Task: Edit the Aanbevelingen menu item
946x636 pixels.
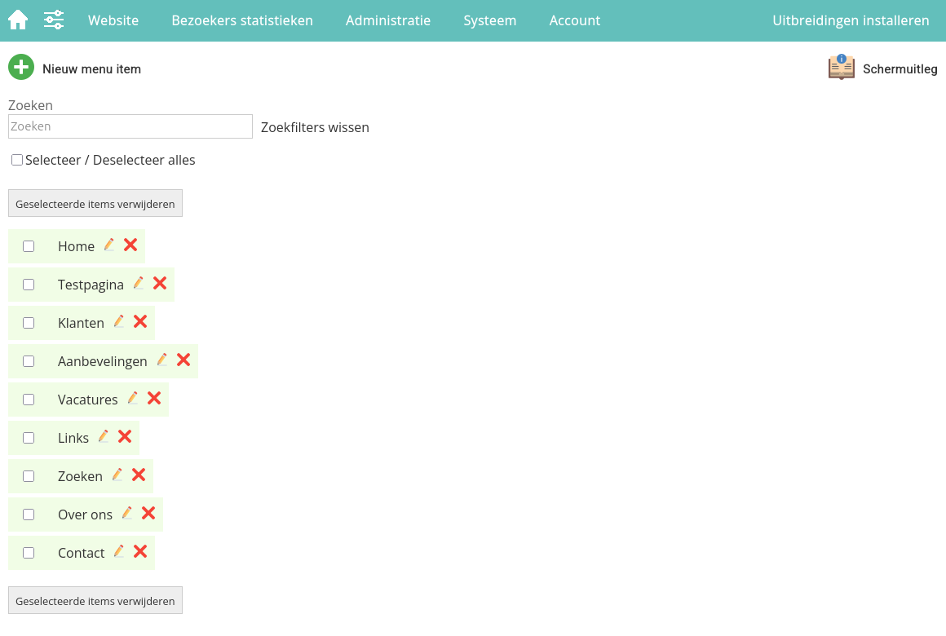Action: pos(161,360)
